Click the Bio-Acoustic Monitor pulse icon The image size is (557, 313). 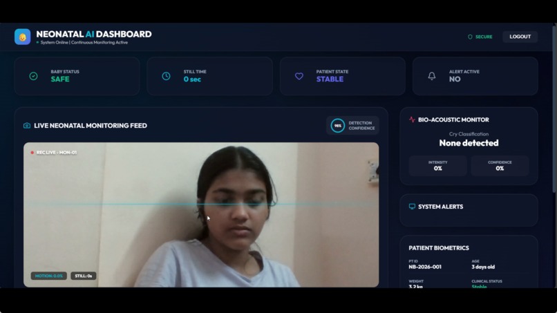[412, 120]
